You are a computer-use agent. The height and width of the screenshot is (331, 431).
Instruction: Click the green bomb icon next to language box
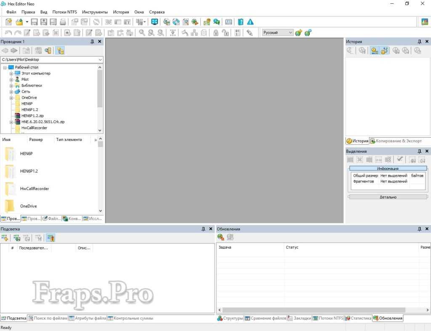(298, 33)
